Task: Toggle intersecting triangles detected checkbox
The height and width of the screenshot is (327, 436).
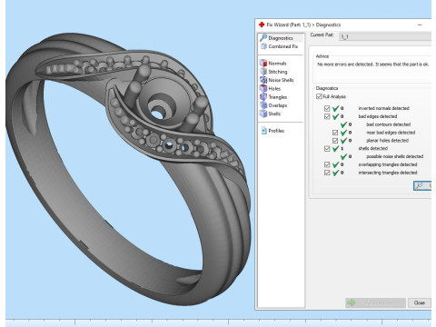Action: [x=327, y=173]
